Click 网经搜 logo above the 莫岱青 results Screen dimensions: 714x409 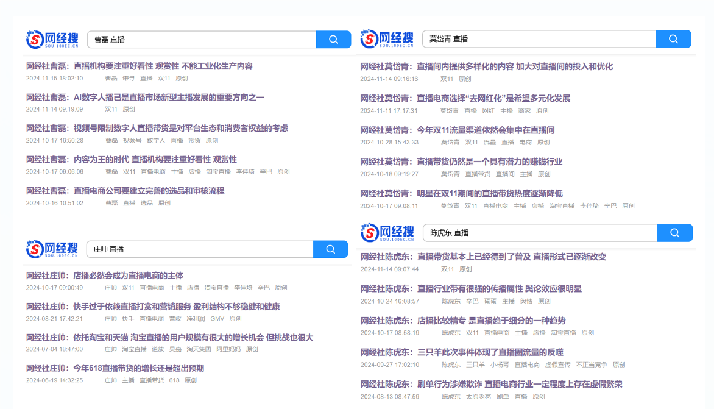pyautogui.click(x=387, y=39)
